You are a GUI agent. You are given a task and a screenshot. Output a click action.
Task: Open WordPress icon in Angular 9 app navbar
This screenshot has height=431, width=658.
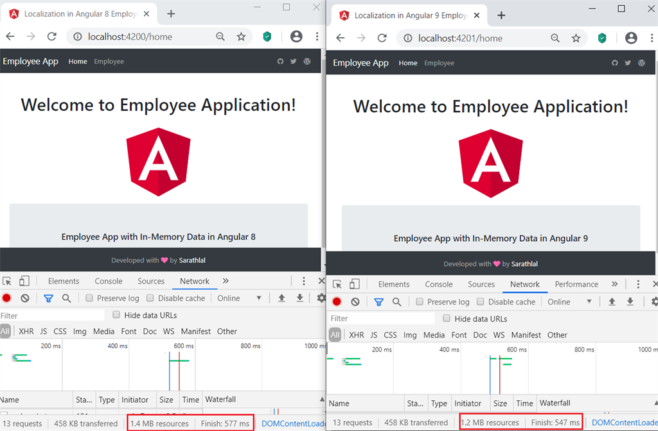(x=641, y=63)
